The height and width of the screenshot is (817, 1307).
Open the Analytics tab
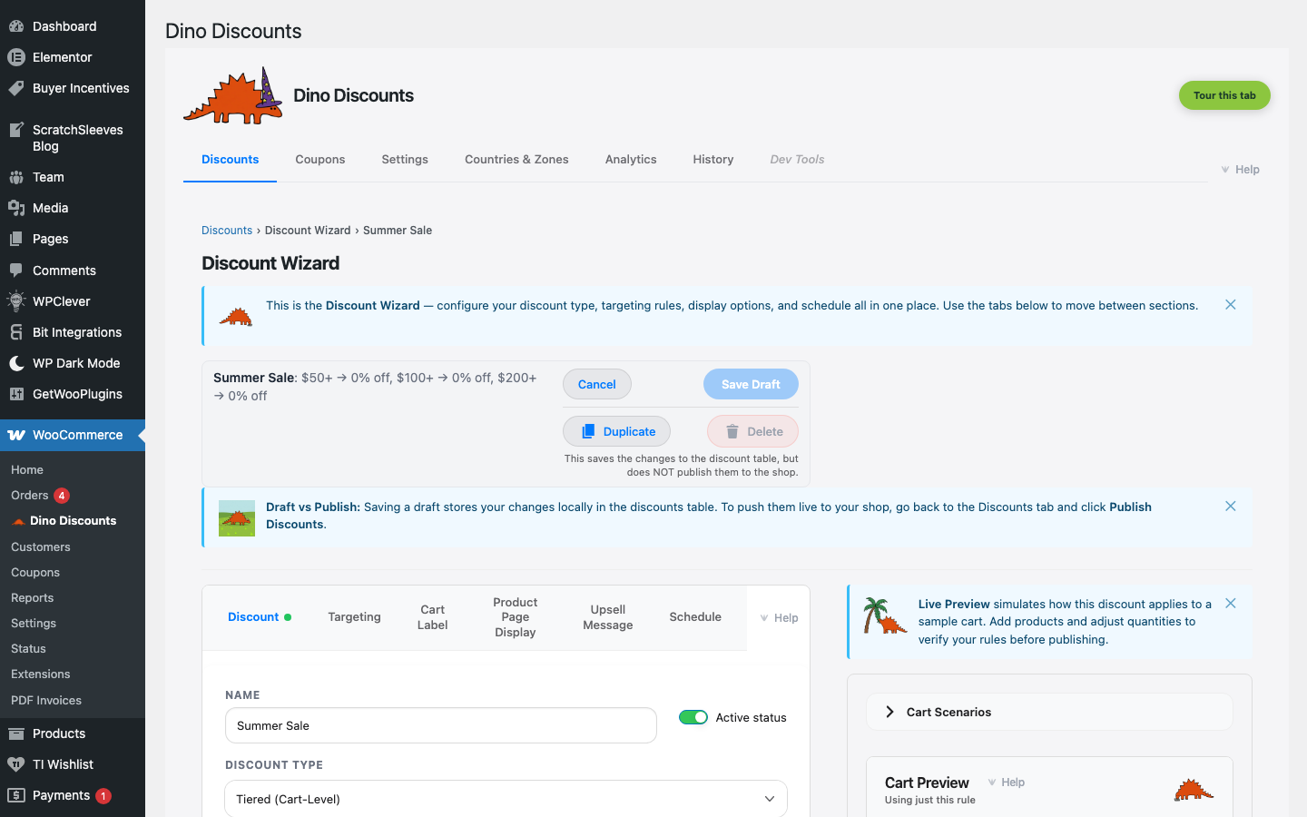coord(631,160)
